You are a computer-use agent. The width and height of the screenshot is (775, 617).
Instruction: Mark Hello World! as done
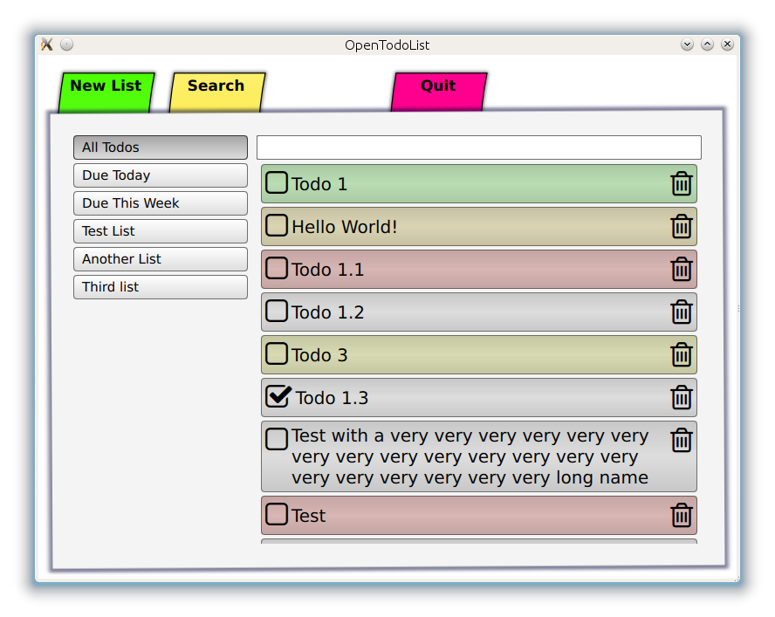(277, 225)
